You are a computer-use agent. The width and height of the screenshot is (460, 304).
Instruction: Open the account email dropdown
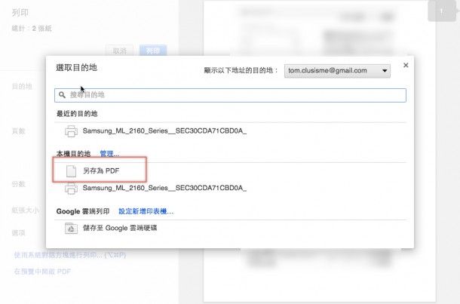337,71
